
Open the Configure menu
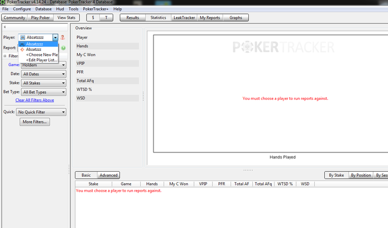coord(22,9)
